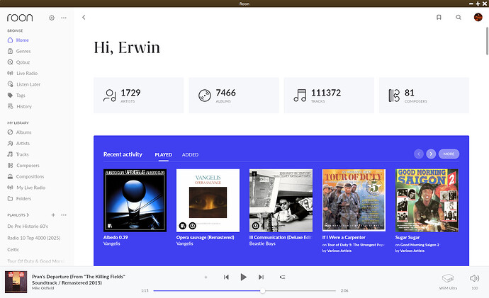This screenshot has height=298, width=489.
Task: Click the vertical page scrollbar
Action: (487, 41)
